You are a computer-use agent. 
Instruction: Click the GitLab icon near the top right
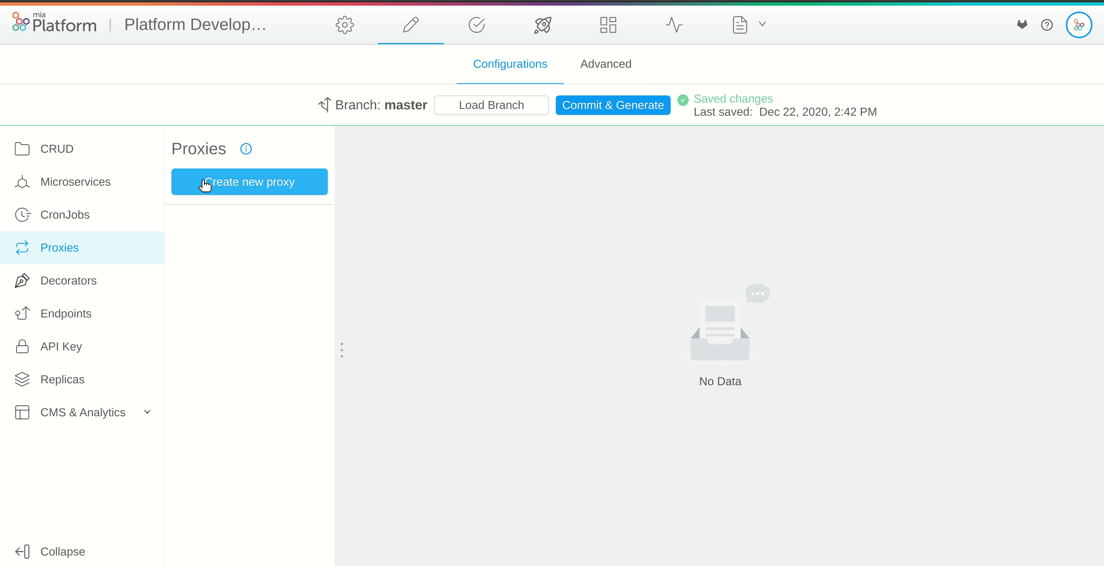[x=1022, y=24]
